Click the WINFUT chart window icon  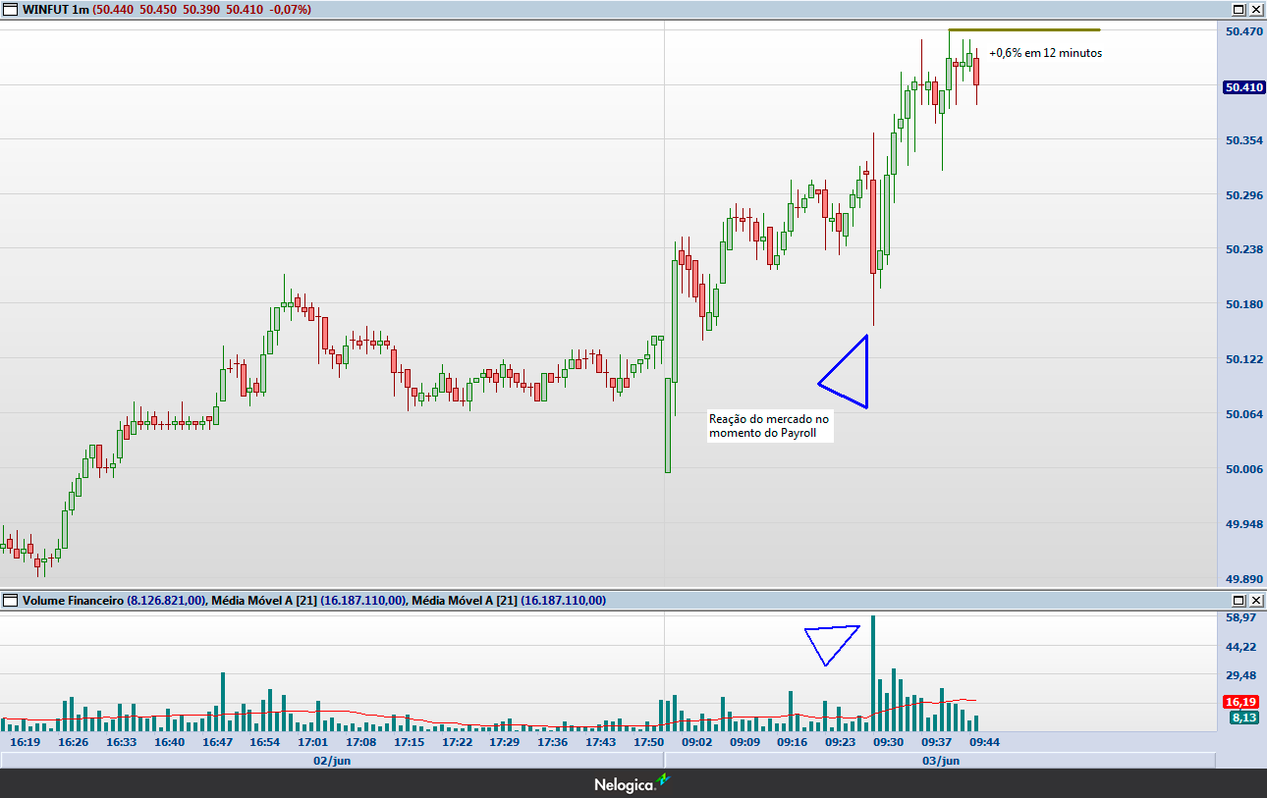[11, 9]
